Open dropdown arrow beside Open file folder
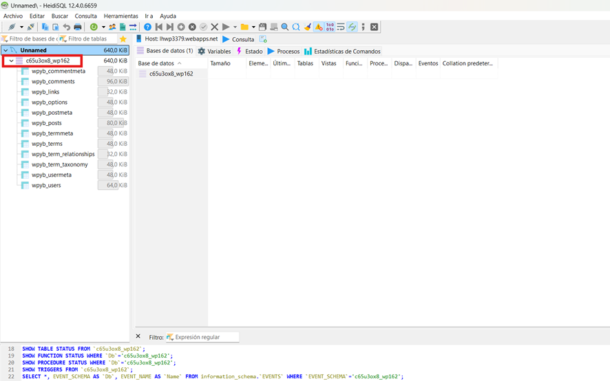Viewport: 610px width, 381px height. (x=253, y=27)
